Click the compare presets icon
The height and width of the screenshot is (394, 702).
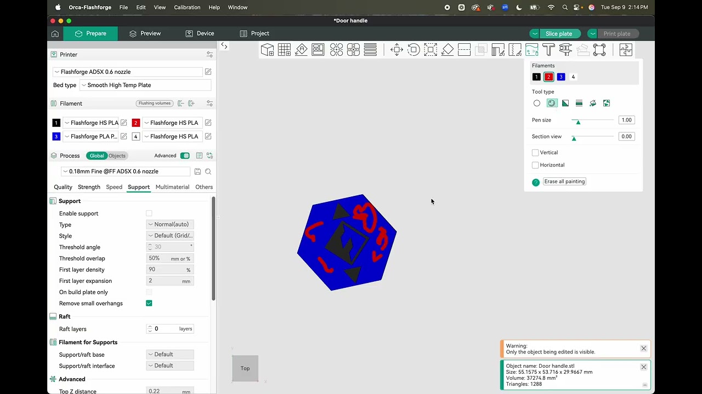(210, 156)
